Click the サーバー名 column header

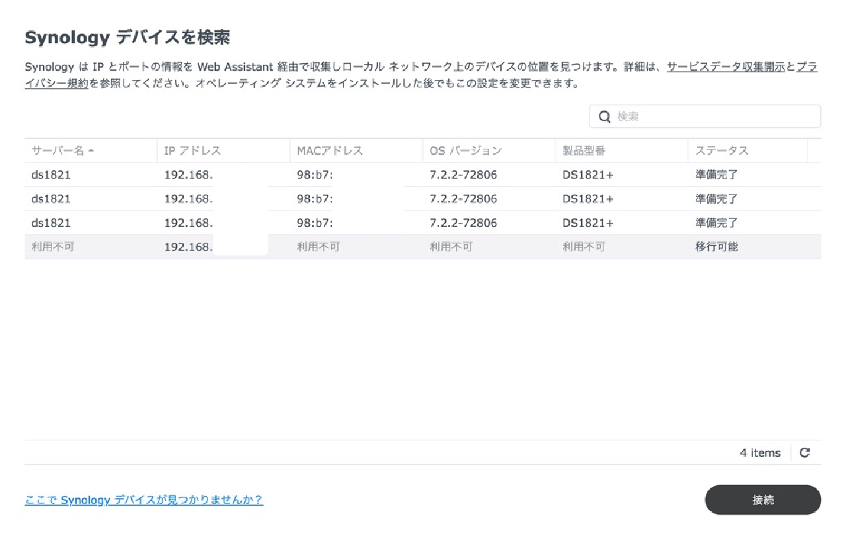[x=91, y=151]
